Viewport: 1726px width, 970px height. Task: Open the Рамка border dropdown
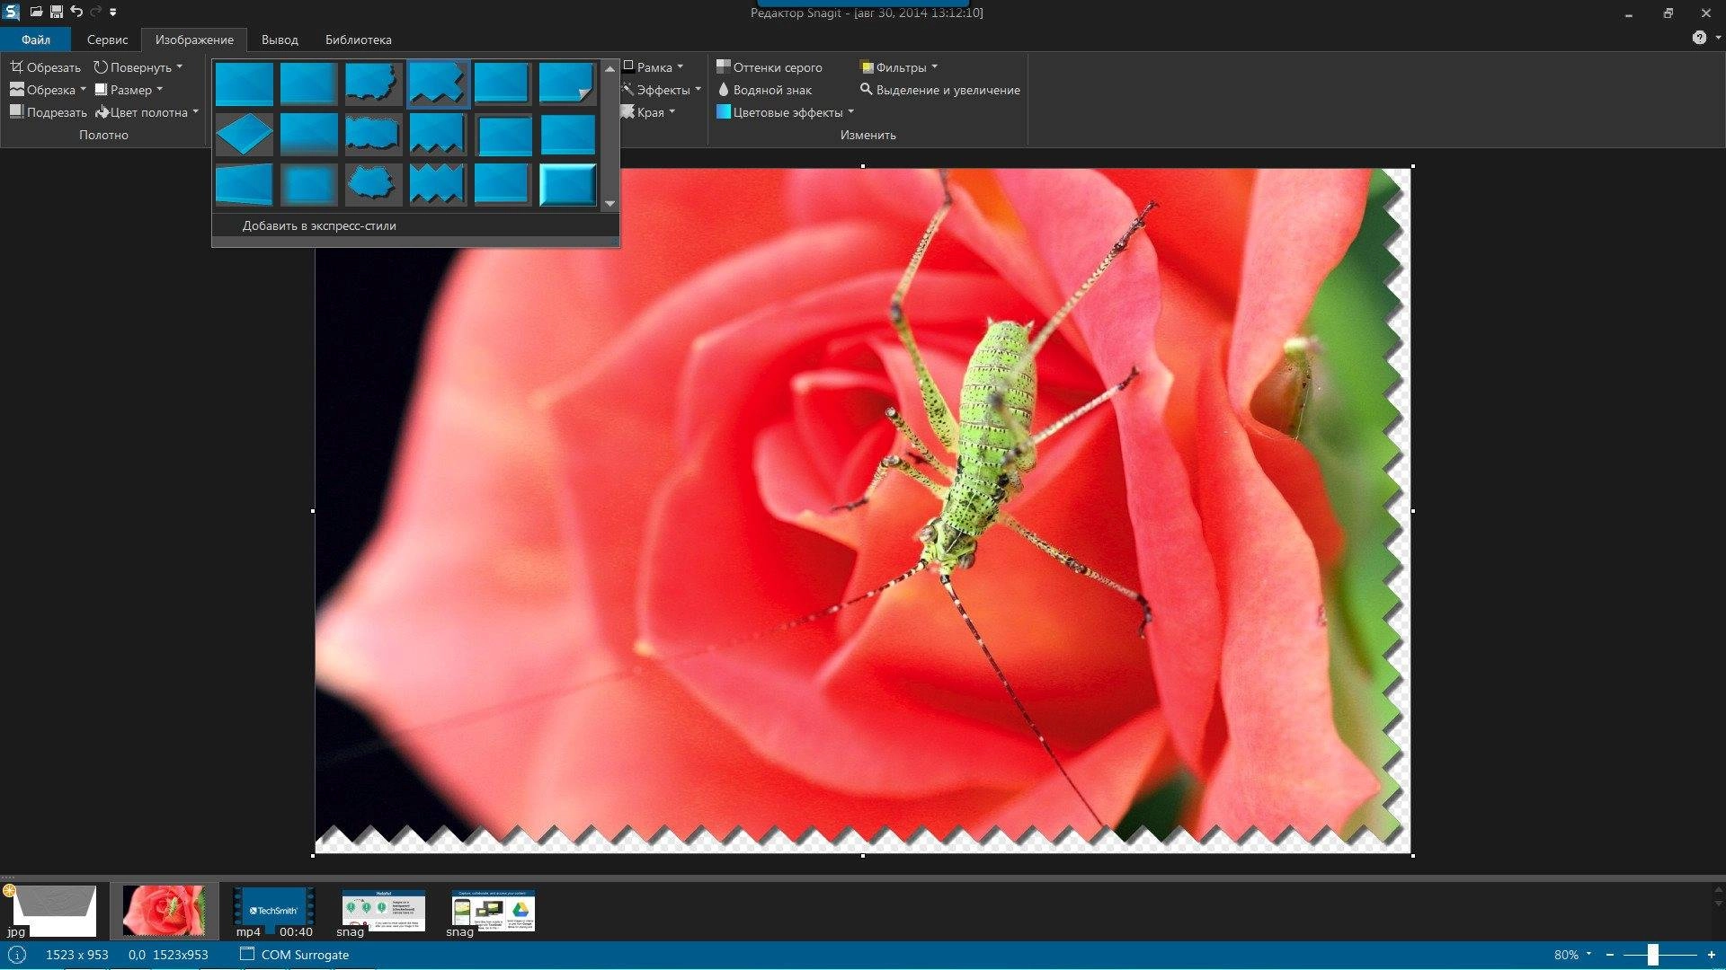[654, 67]
